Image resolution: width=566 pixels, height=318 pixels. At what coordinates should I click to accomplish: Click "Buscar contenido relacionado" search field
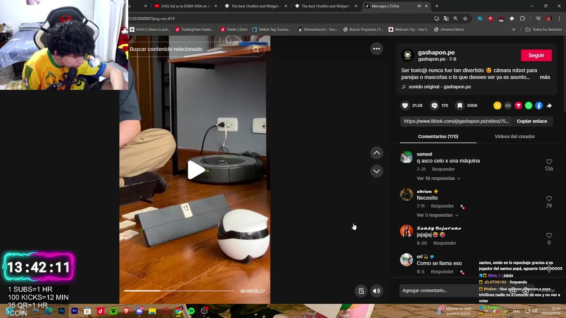188,49
